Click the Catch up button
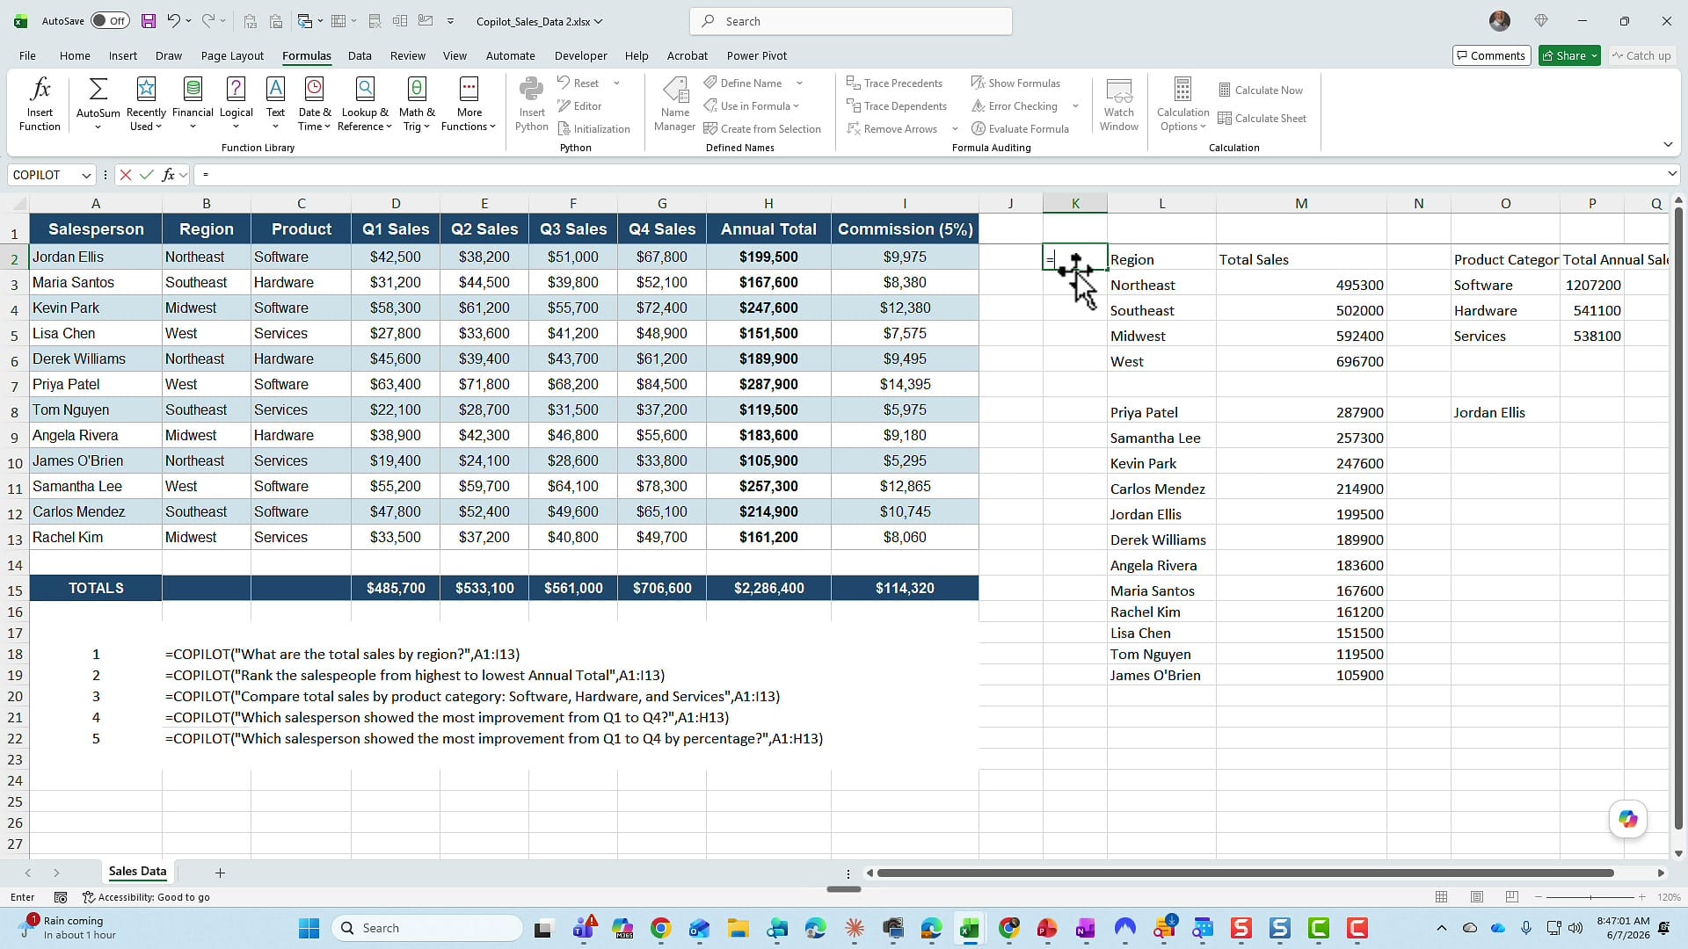This screenshot has width=1688, height=949. (1641, 55)
